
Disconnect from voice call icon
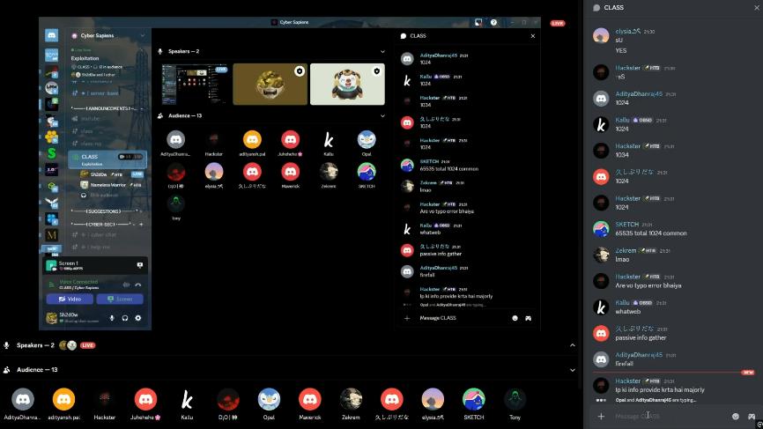[138, 285]
